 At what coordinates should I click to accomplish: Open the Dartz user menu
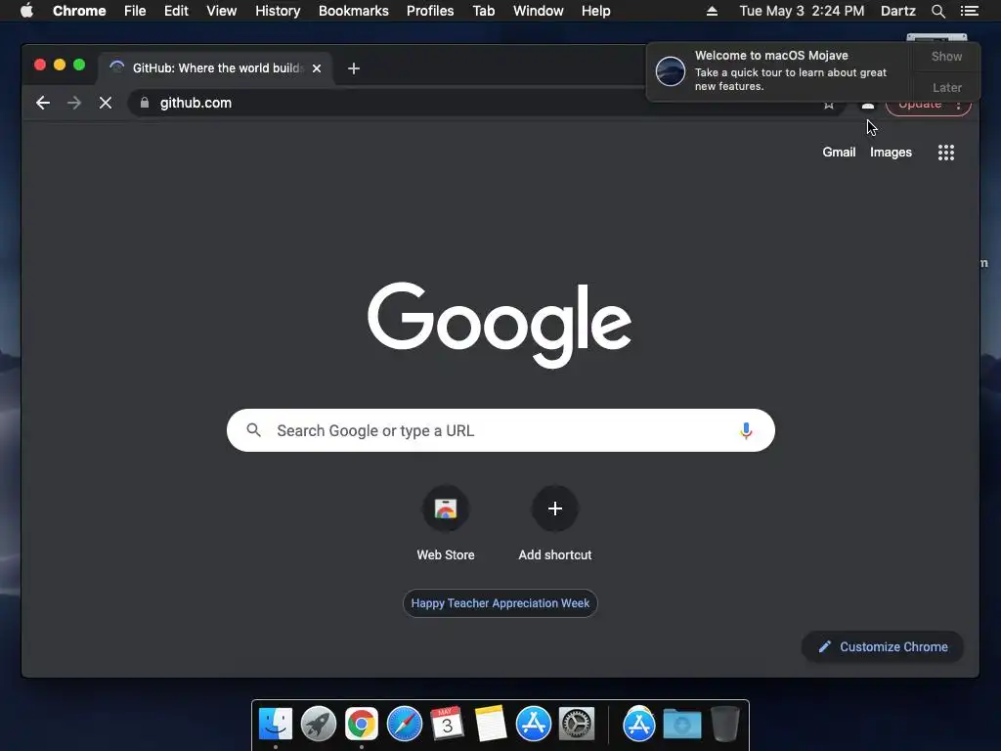897,11
